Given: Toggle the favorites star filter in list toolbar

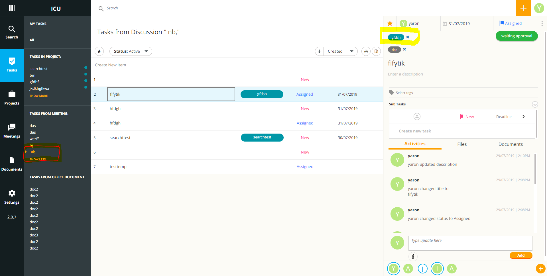Looking at the screenshot, I should click(x=99, y=51).
